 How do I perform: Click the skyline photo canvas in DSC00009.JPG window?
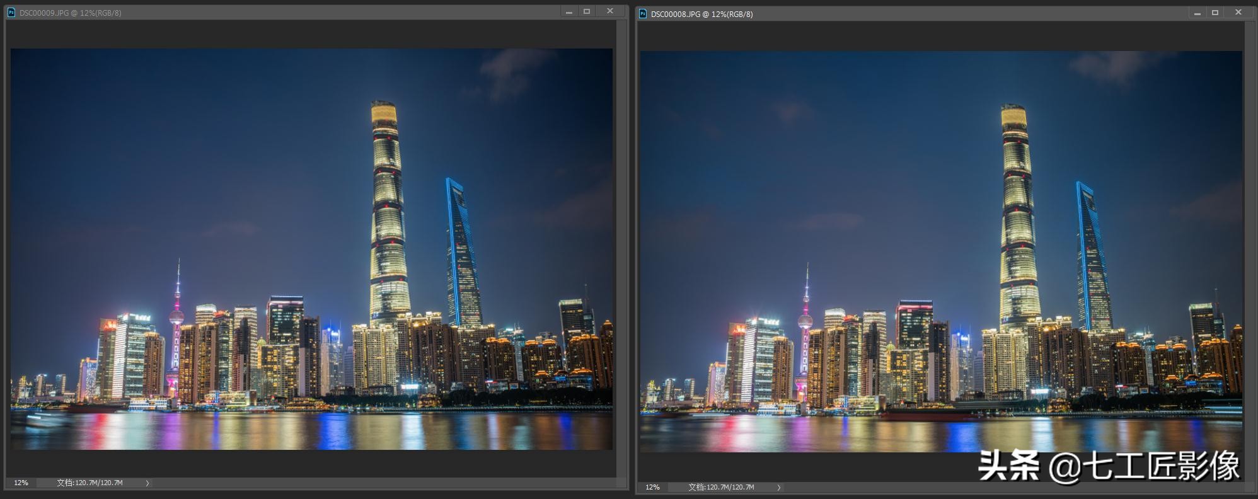pyautogui.click(x=311, y=249)
